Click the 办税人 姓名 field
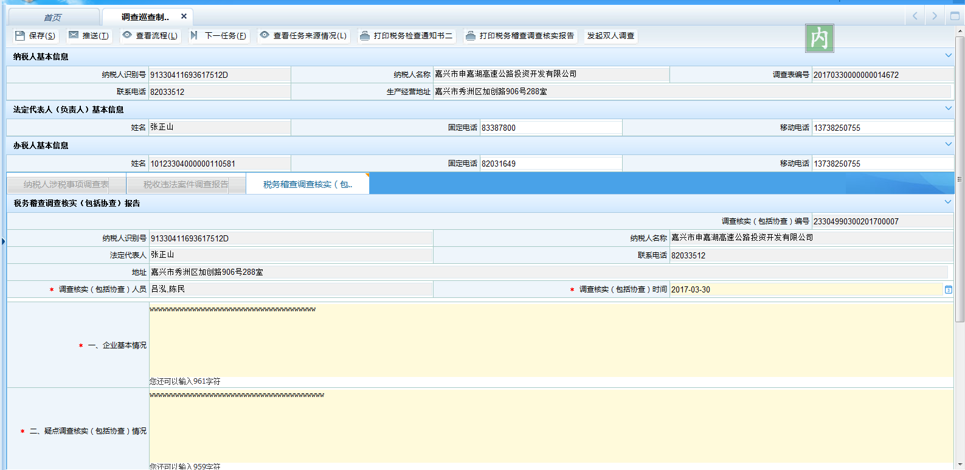Image resolution: width=965 pixels, height=470 pixels. click(220, 164)
